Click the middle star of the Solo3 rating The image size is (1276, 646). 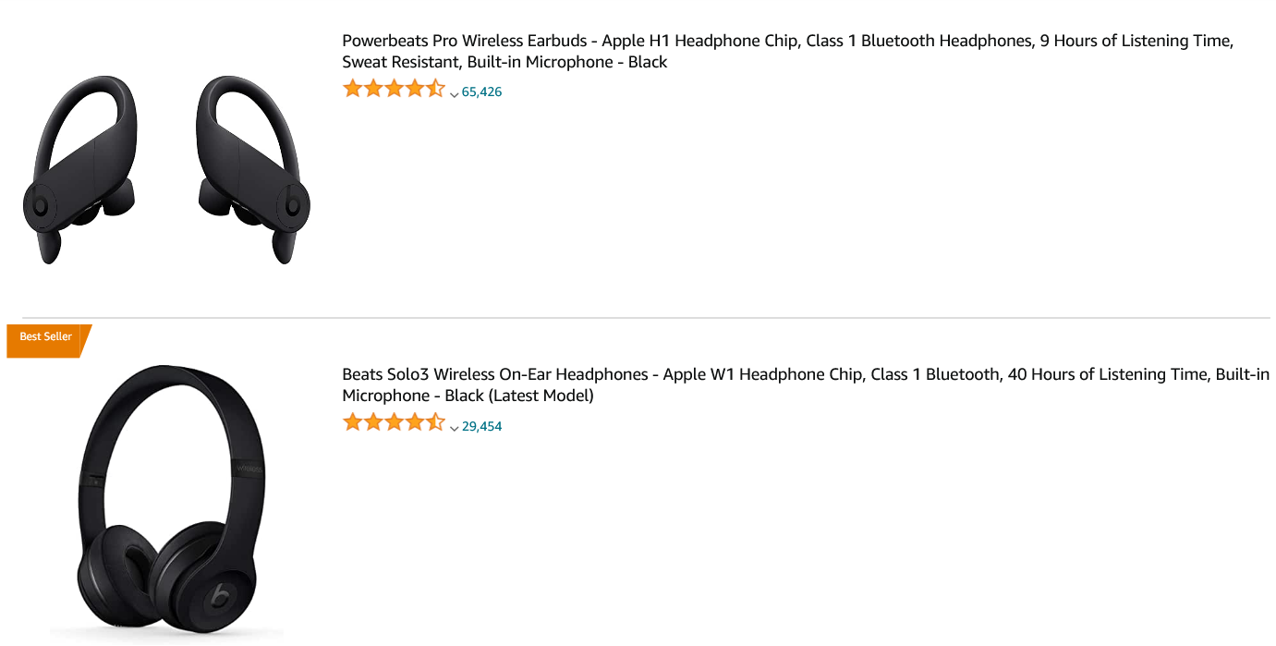coord(394,423)
